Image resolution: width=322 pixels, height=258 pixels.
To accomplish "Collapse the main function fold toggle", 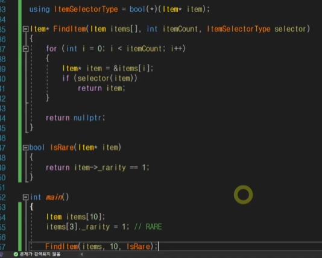I will [x=26, y=197].
